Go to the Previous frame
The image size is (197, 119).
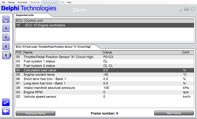[x=35, y=113]
